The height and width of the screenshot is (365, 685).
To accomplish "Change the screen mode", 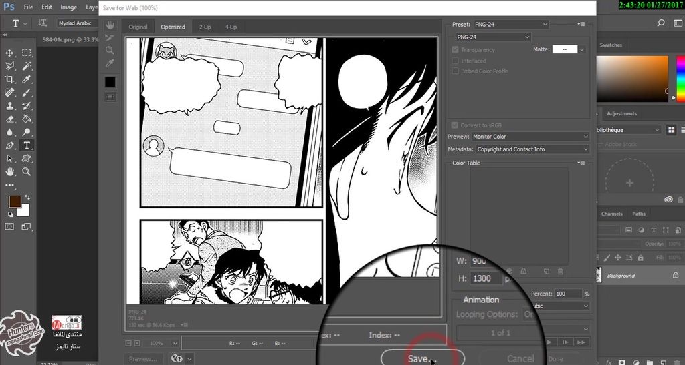I will (27, 226).
